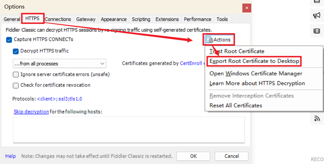Screen dimensions: 324x164
Task: Click the megaphone icon in the right sidebar
Action: pyautogui.click(x=317, y=15)
